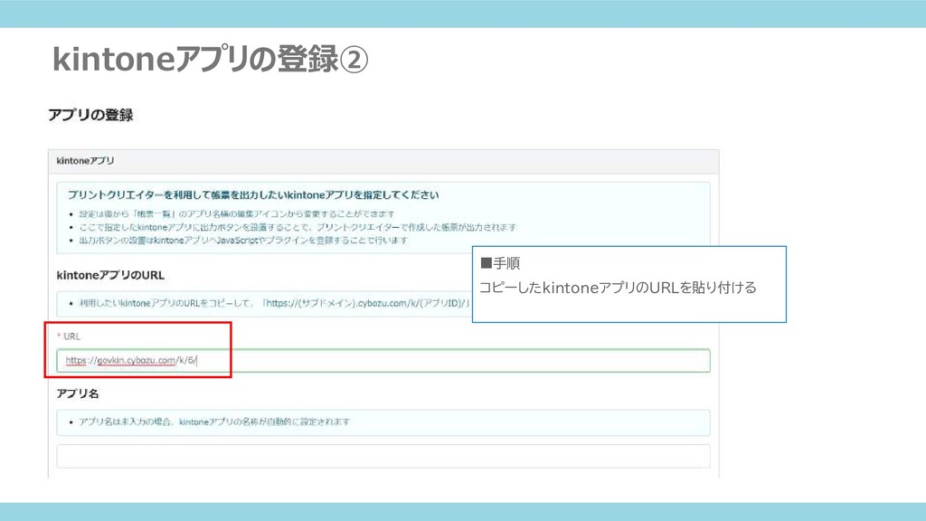
Task: Click the ここで指定したkintoneアプリ bullet text
Action: coord(298,227)
